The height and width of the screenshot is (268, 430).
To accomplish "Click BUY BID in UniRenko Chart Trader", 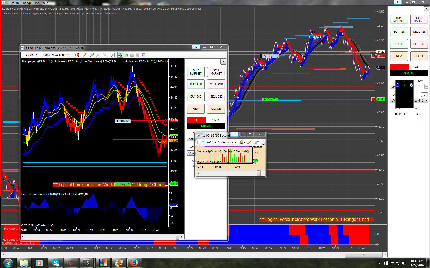I will pos(196,96).
